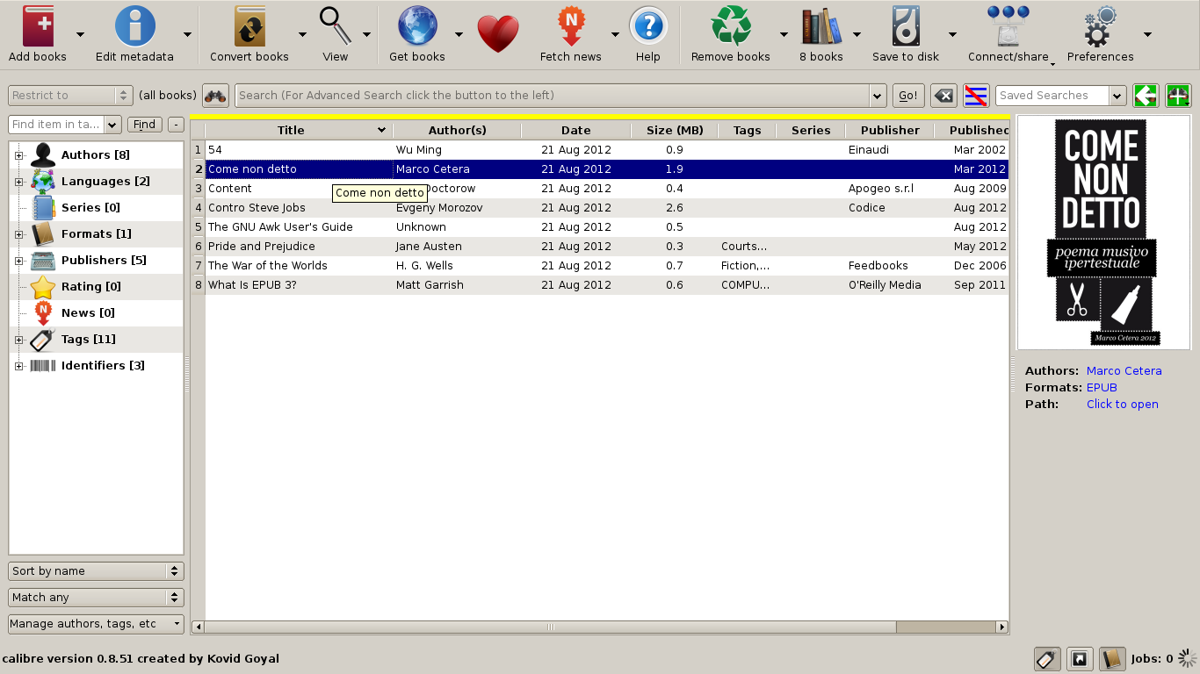Screen dimensions: 1200x674
Task: Toggle the Tag Browser panel in status bar
Action: pos(1046,658)
